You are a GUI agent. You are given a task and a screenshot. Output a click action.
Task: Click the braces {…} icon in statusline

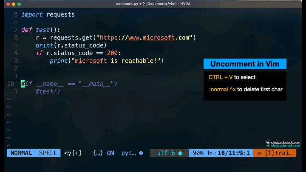point(98,153)
